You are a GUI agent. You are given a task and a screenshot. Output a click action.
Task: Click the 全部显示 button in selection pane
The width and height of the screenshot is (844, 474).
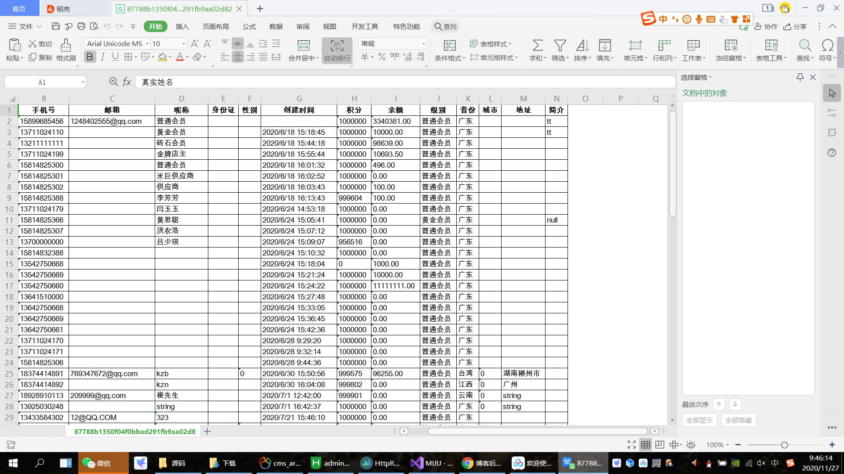[699, 420]
